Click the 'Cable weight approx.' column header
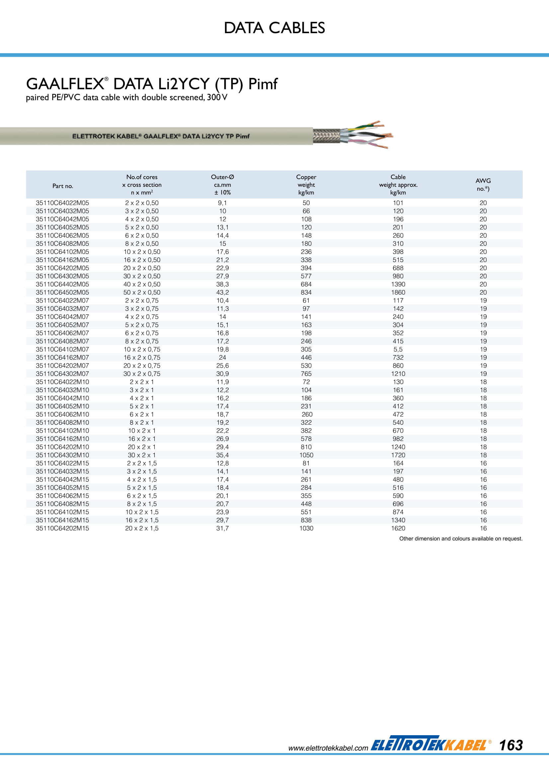The height and width of the screenshot is (776, 549). (398, 184)
